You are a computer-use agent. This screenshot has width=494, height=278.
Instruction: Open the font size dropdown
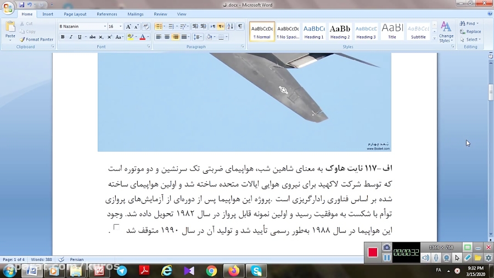(x=120, y=26)
